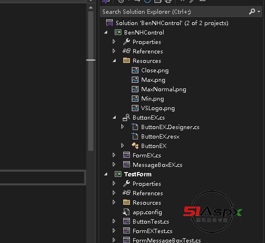Expand the ButtonEX.Designer.cs node

point(122,127)
